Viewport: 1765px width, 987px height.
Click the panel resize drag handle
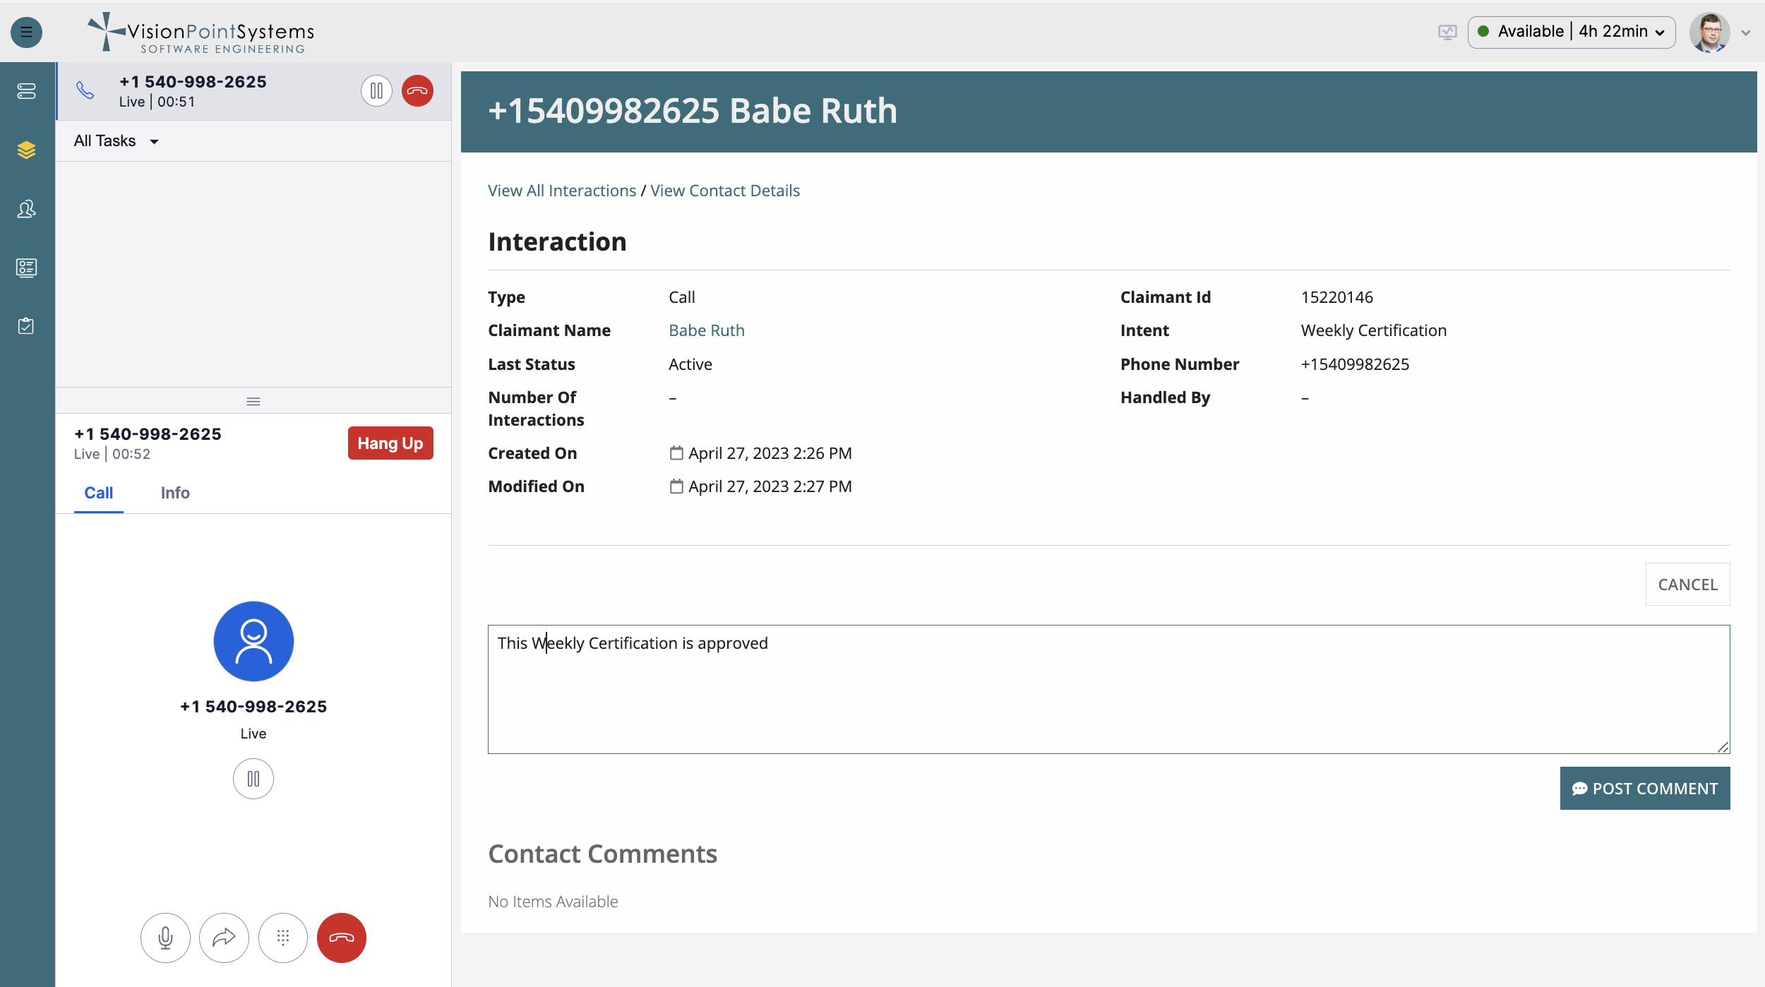click(253, 401)
